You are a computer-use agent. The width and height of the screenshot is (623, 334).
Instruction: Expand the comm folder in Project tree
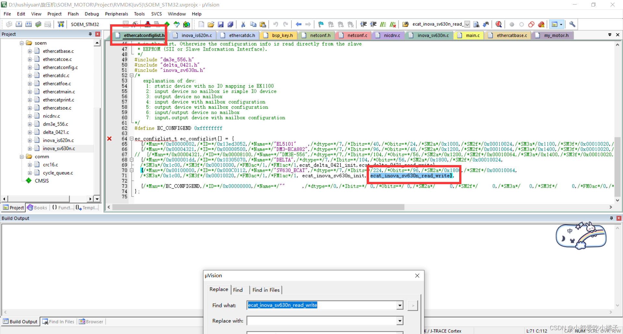click(x=21, y=157)
